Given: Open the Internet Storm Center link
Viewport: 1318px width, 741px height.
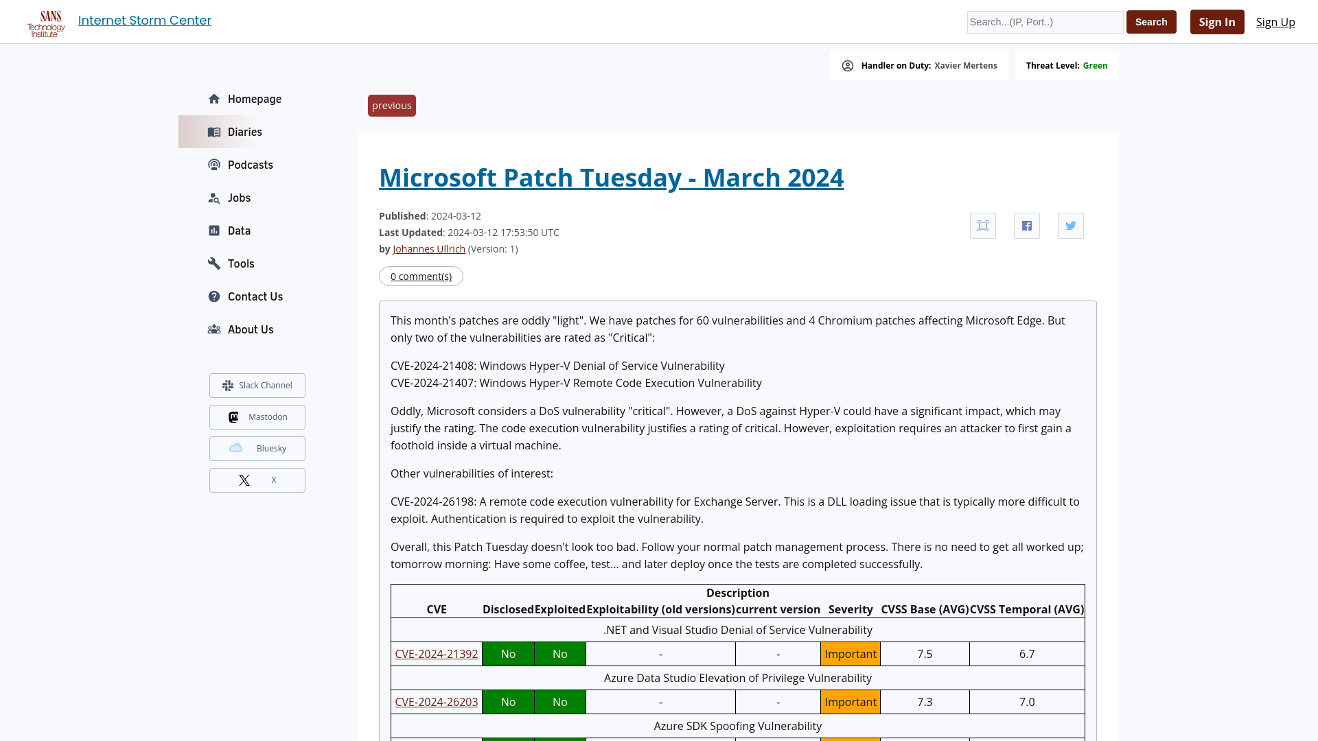Looking at the screenshot, I should point(145,21).
